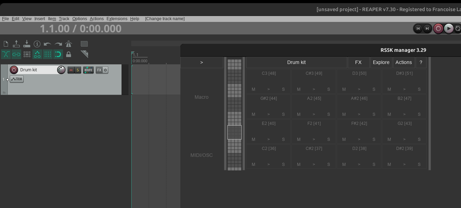
Task: Click the ruler triangle toolbar icon
Action: pos(84,54)
